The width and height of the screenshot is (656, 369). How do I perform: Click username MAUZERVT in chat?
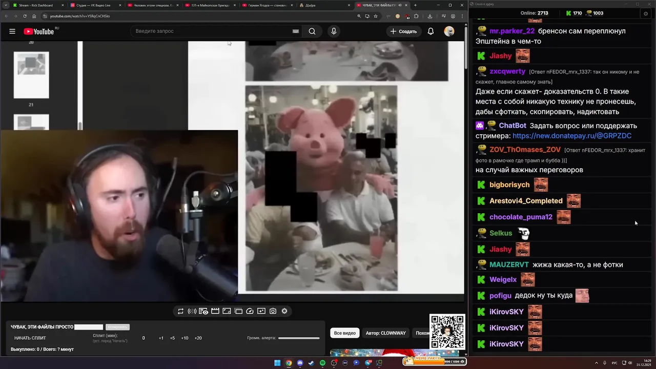[x=509, y=264]
